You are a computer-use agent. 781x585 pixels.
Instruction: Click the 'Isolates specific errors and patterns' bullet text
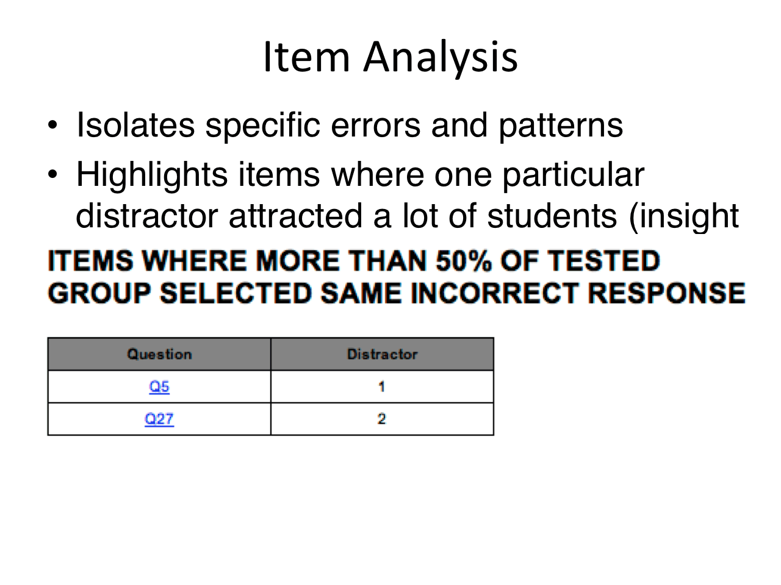coord(350,126)
